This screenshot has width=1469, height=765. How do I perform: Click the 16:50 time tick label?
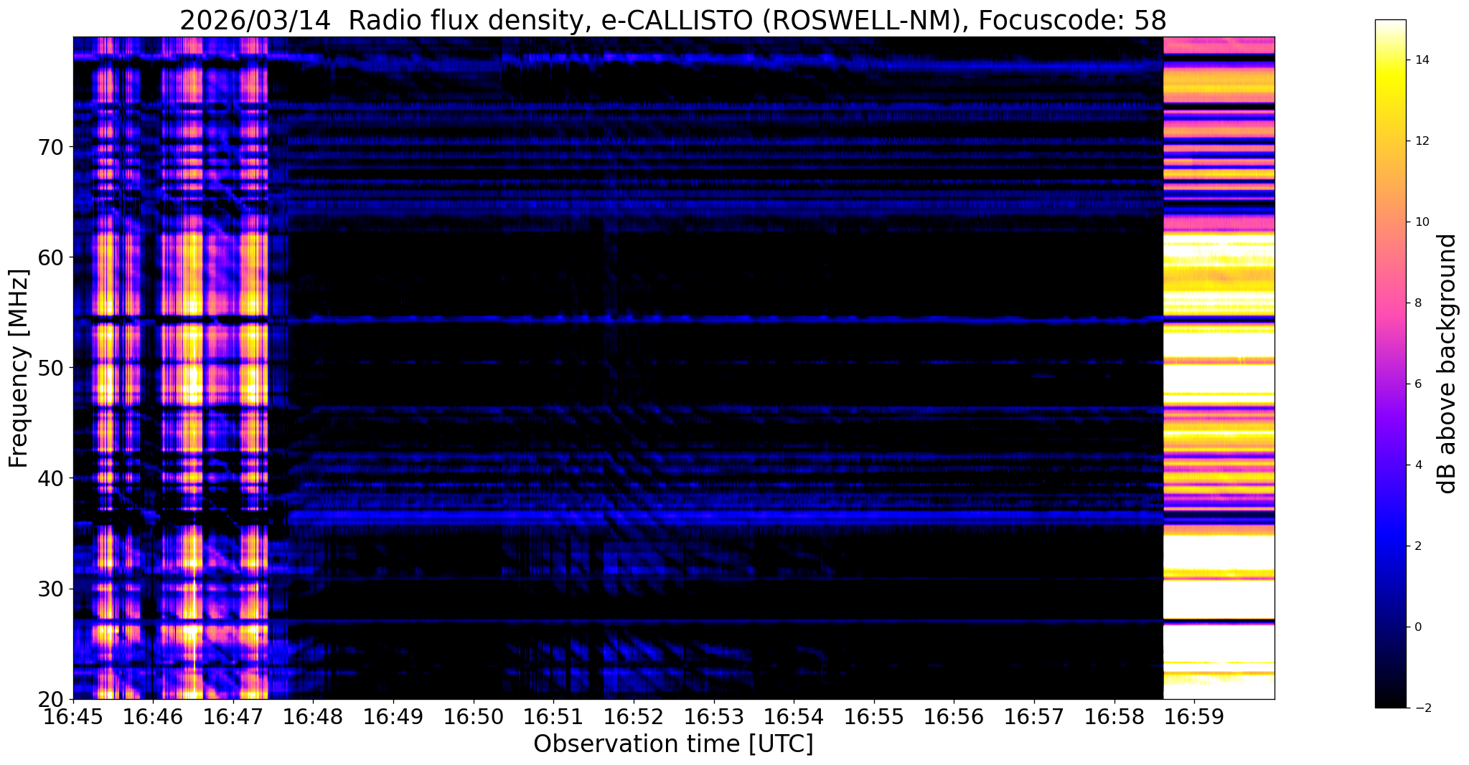pos(474,716)
